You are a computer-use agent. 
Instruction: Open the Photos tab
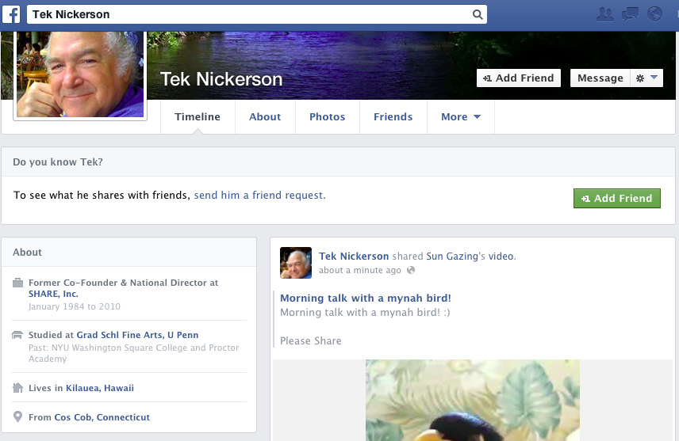(x=327, y=117)
